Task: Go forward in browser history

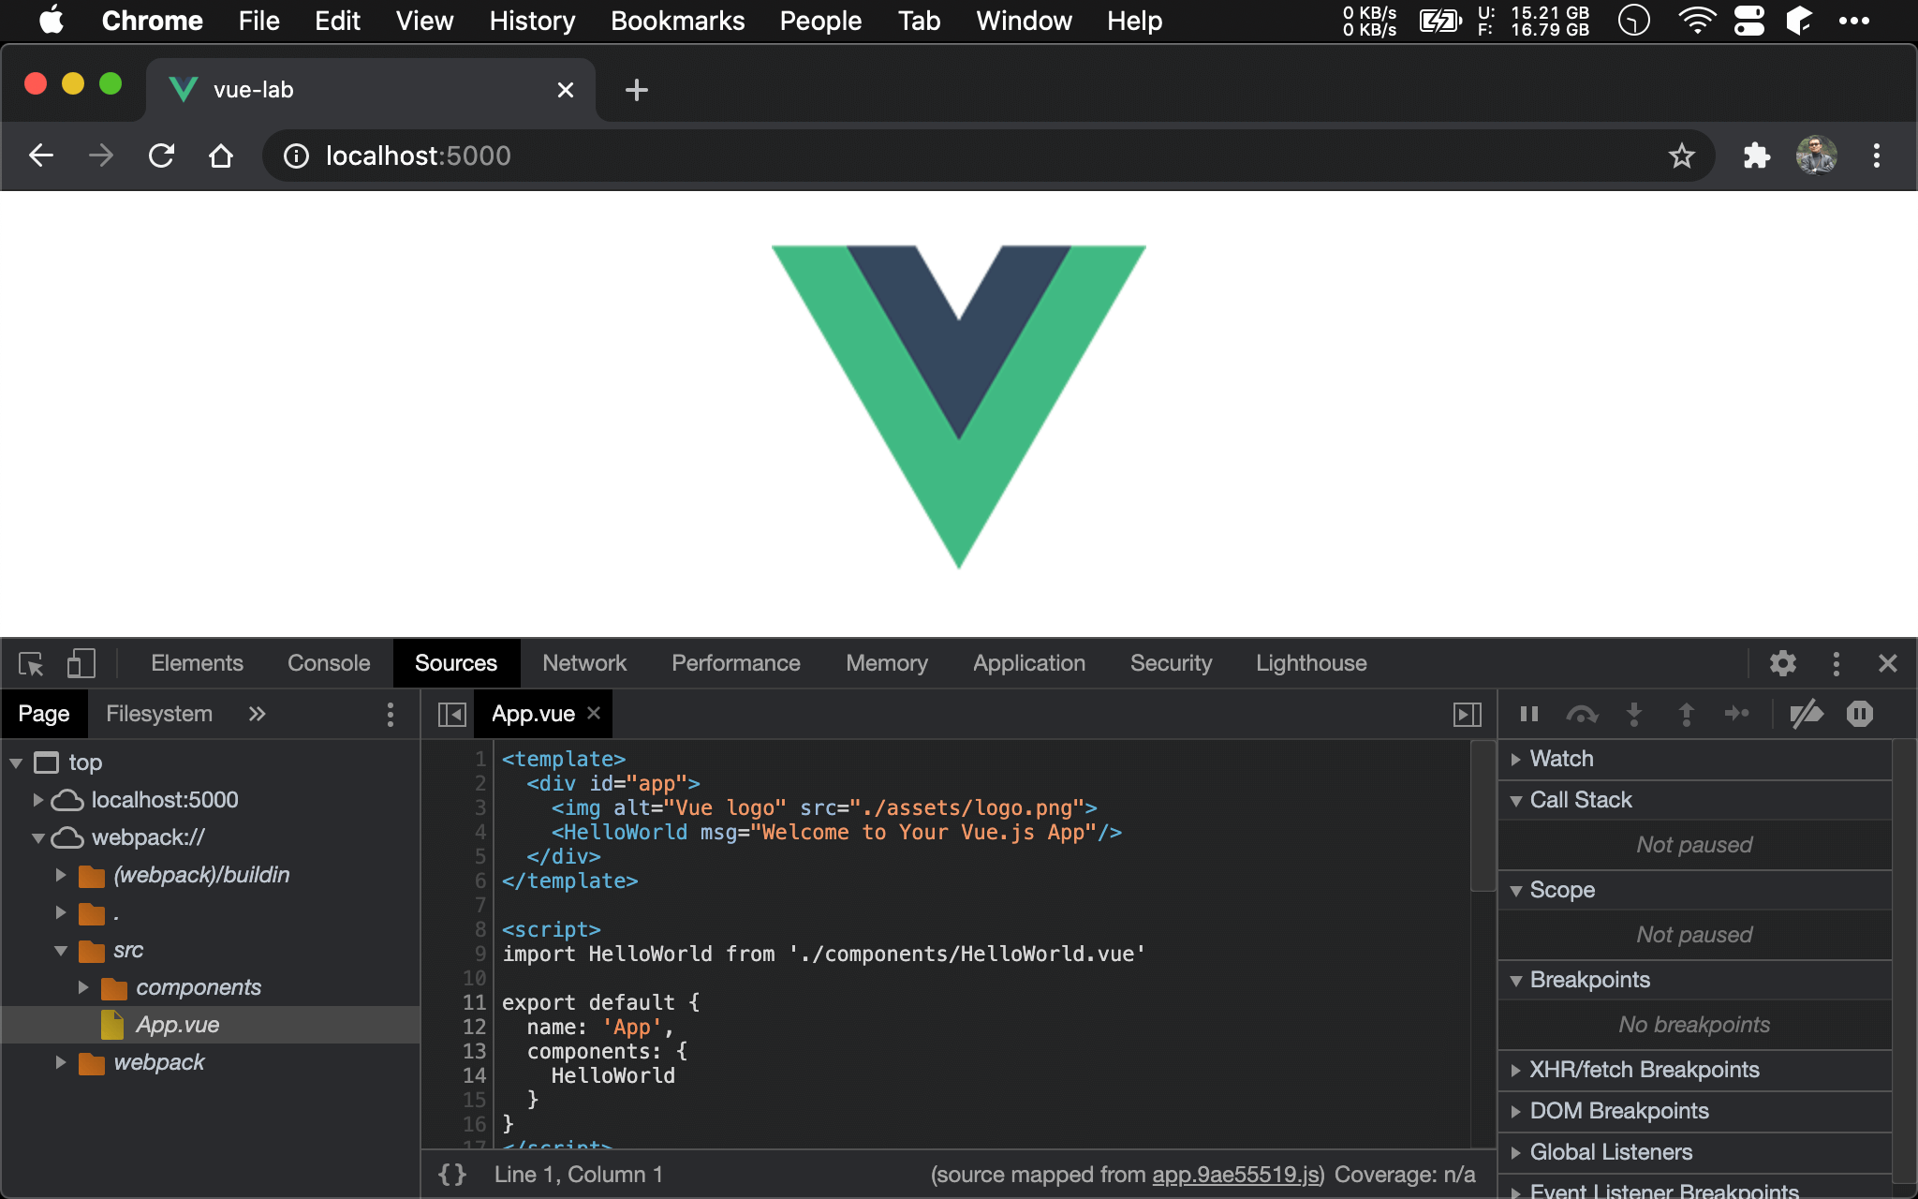Action: coord(100,155)
